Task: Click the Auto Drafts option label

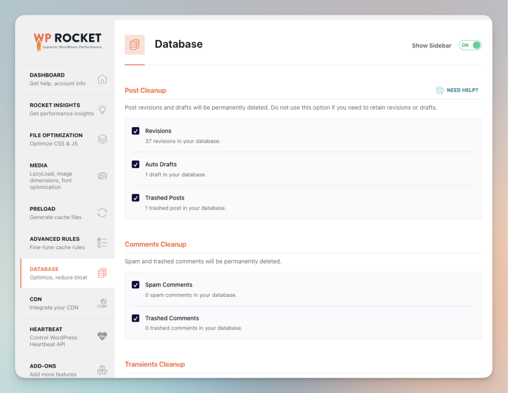Action: pyautogui.click(x=161, y=164)
